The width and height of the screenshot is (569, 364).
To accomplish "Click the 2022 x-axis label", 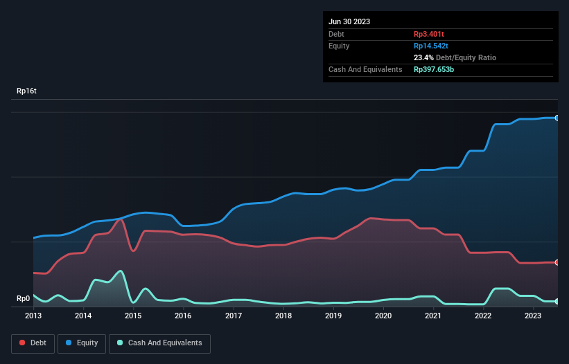I will coord(483,316).
